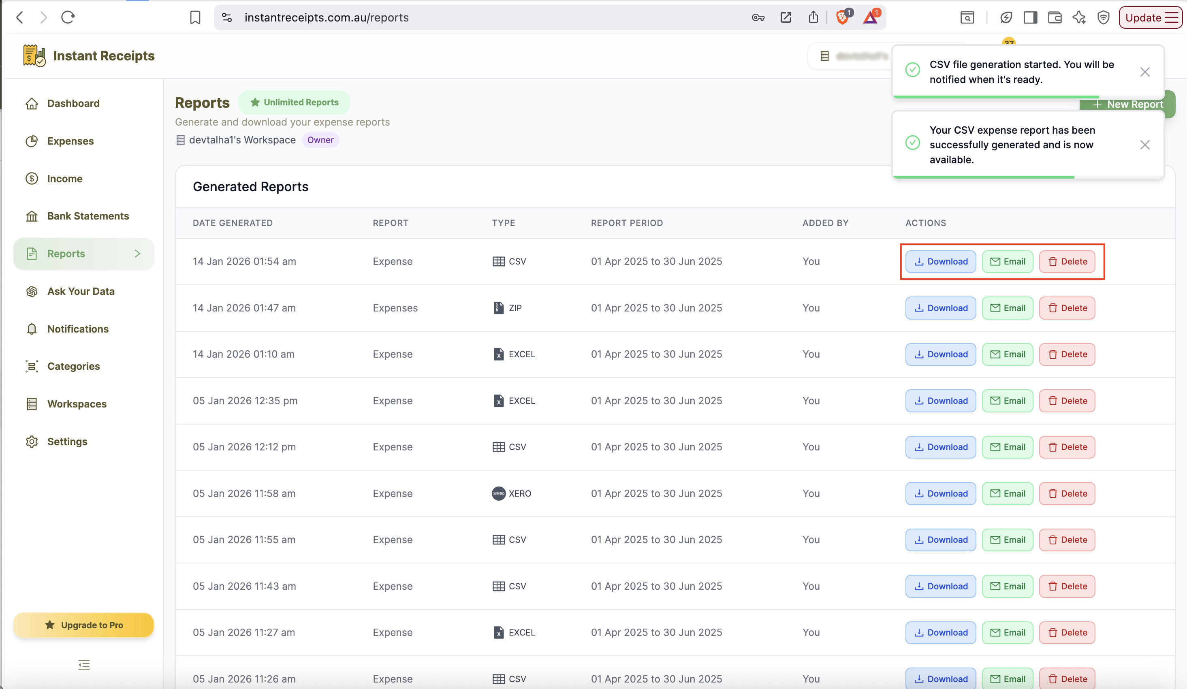Delete the ZIP Expenses report

tap(1067, 308)
